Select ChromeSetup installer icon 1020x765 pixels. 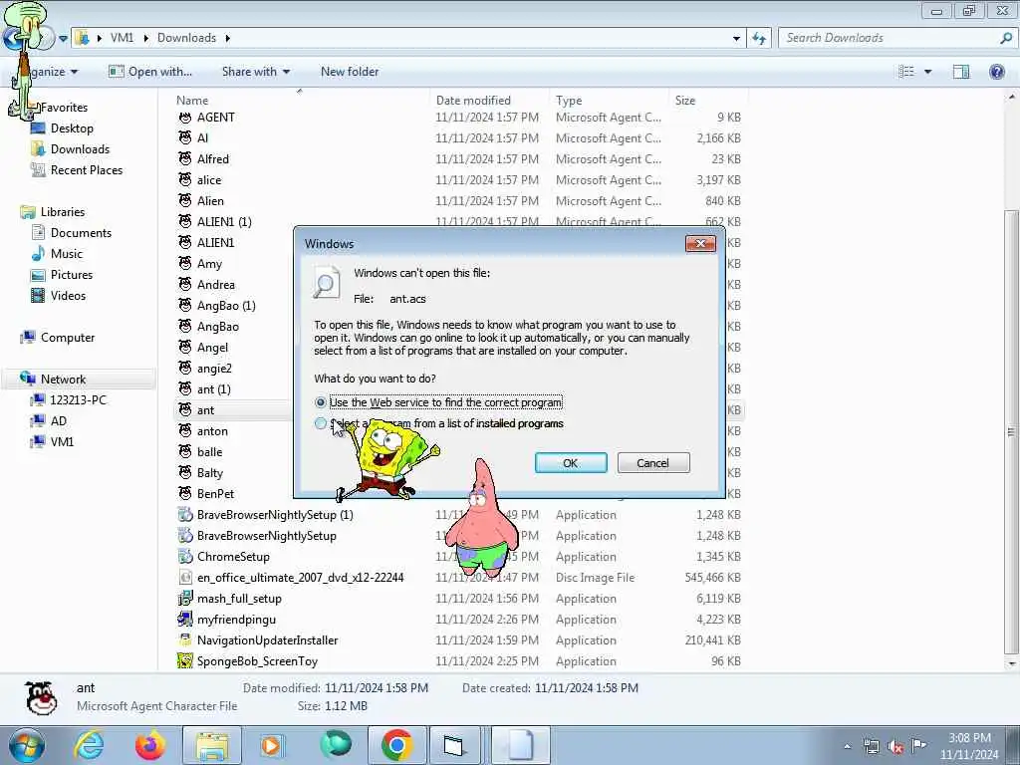click(185, 556)
